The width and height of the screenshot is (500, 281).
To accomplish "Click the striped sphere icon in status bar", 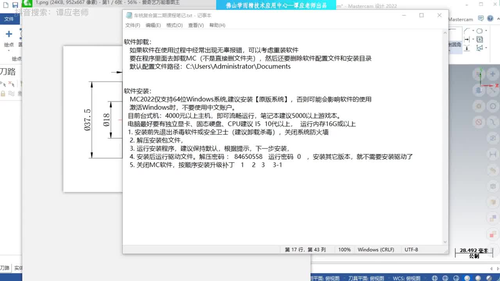I will (x=488, y=278).
